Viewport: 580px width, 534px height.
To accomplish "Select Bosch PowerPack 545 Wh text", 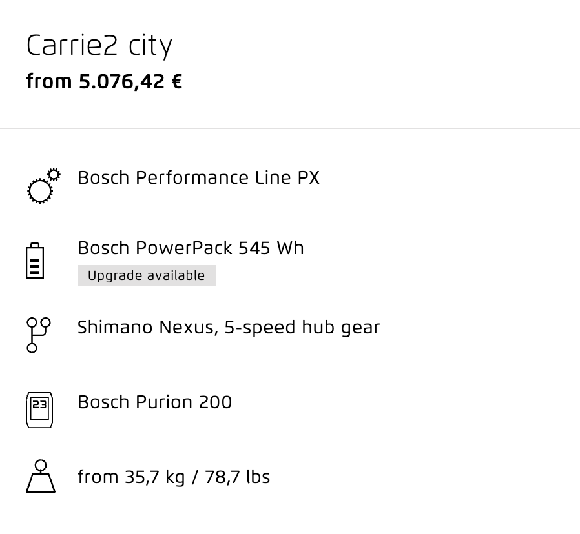I will click(191, 248).
